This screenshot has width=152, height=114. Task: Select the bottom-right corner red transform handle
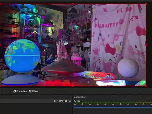coord(146,86)
